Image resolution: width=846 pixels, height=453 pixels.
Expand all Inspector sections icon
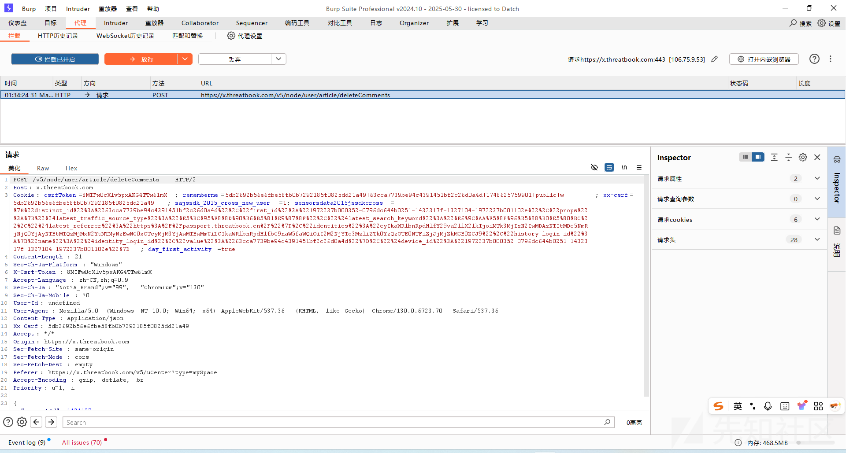774,157
